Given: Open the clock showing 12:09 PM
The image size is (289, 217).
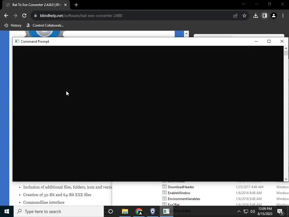Looking at the screenshot, I should click(265, 211).
